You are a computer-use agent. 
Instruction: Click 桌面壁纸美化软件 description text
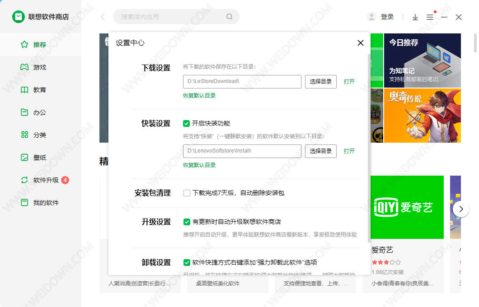(217, 284)
